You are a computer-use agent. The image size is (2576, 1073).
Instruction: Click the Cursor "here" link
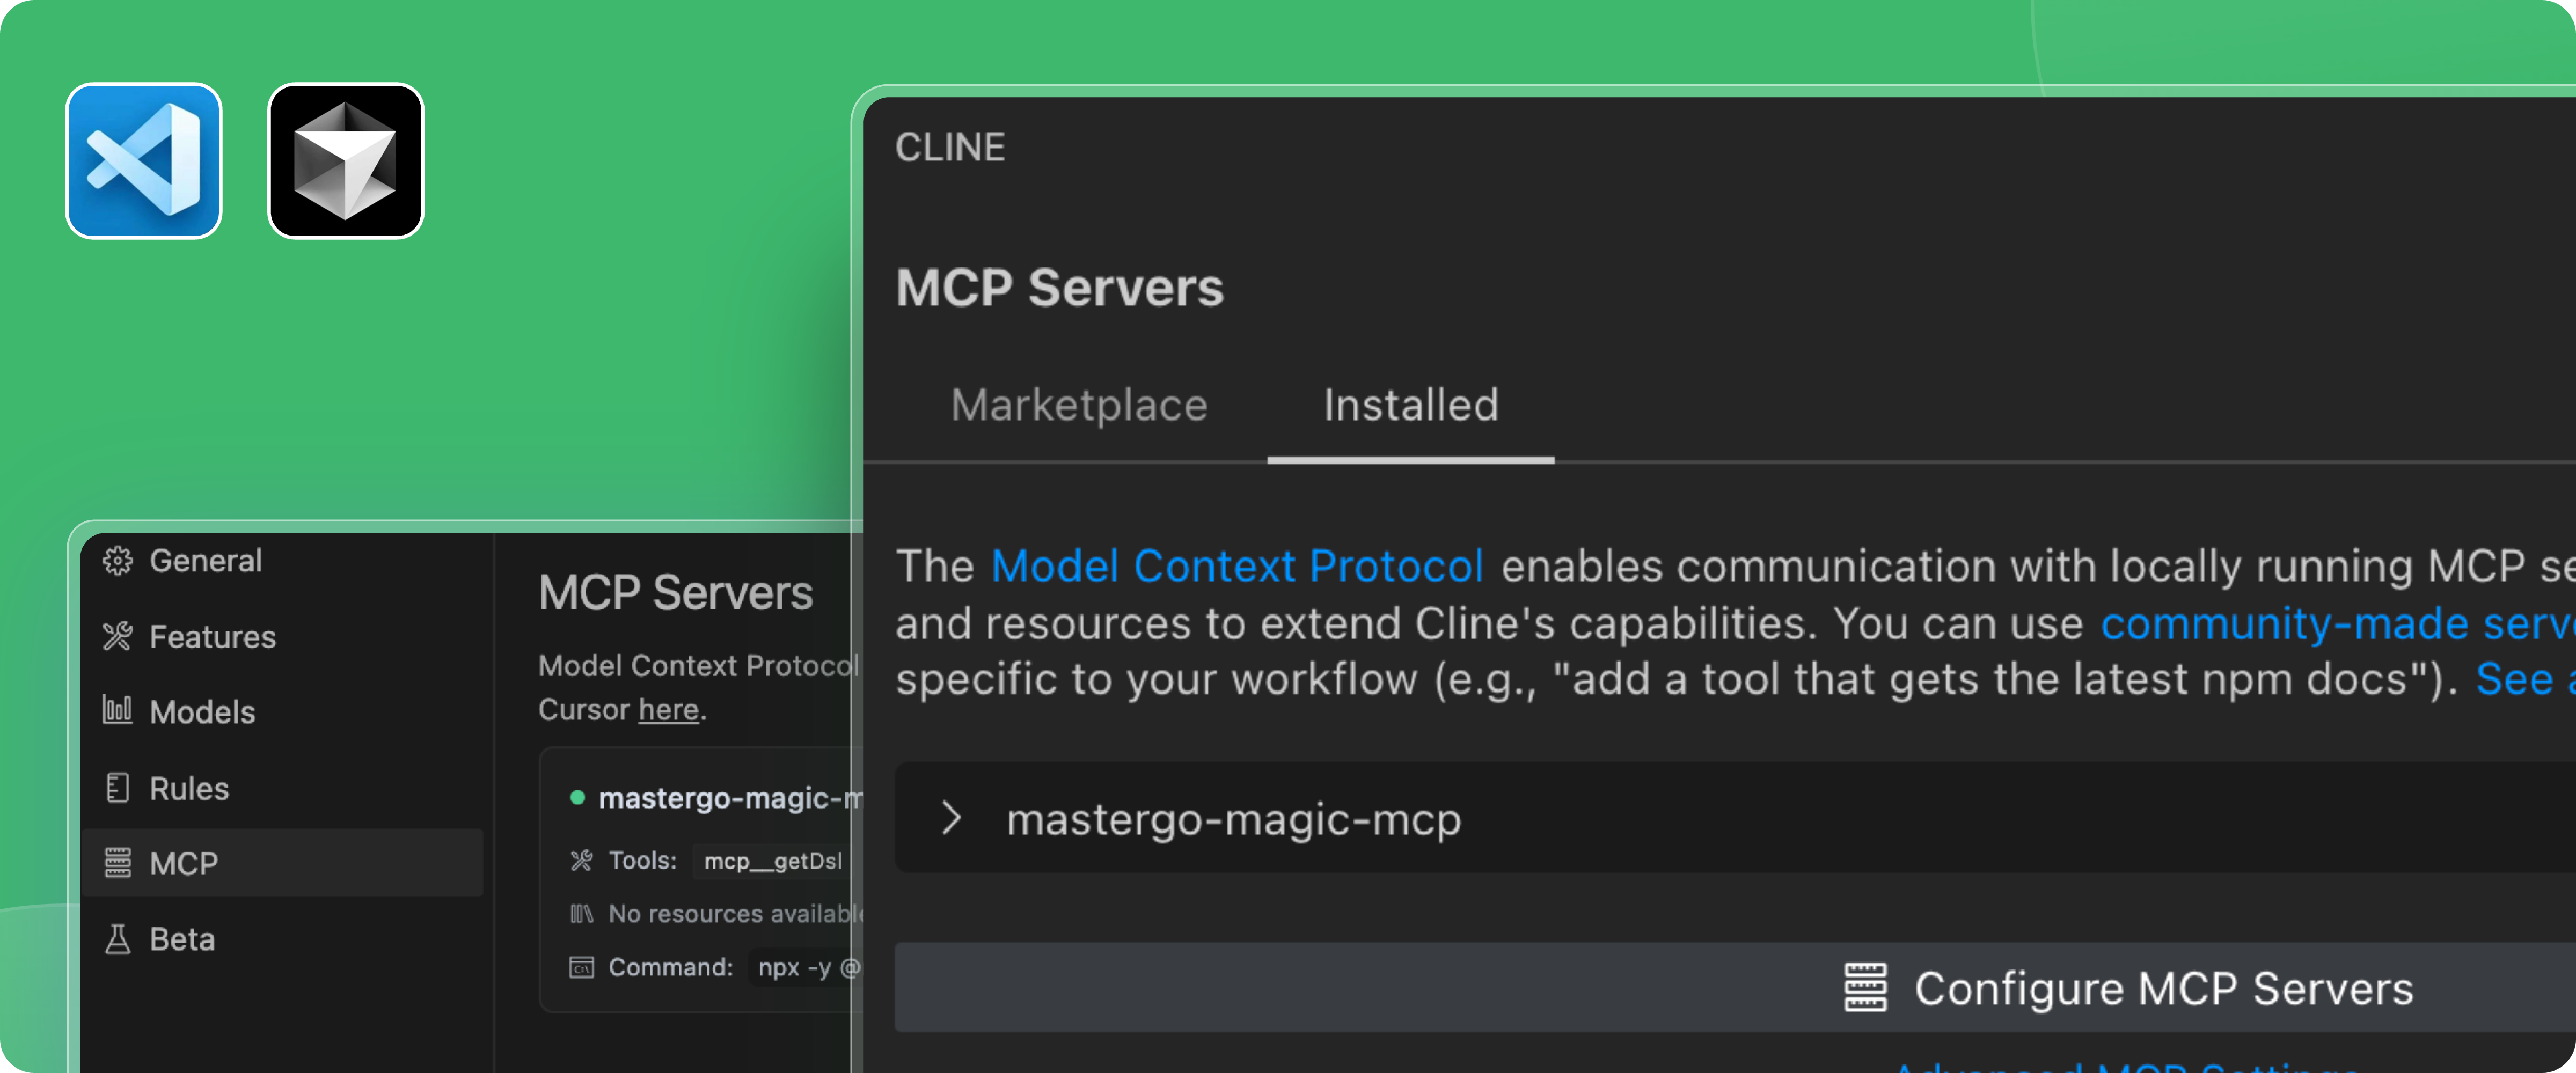[668, 710]
